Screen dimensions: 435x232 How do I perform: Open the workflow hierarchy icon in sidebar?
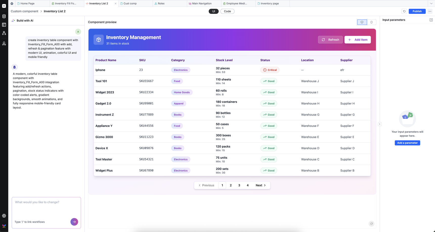tap(4, 33)
